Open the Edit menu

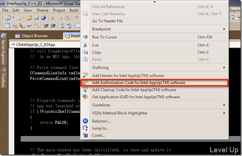pyautogui.click(x=16, y=10)
